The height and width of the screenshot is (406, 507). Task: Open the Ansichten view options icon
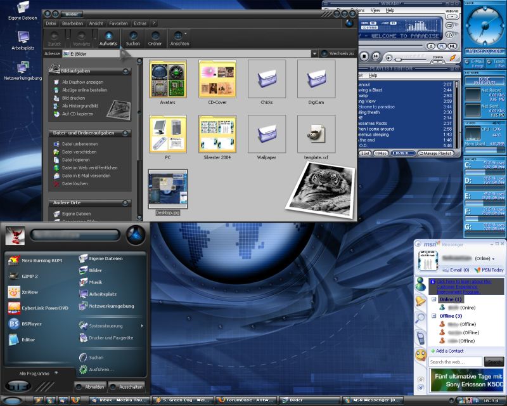[179, 39]
